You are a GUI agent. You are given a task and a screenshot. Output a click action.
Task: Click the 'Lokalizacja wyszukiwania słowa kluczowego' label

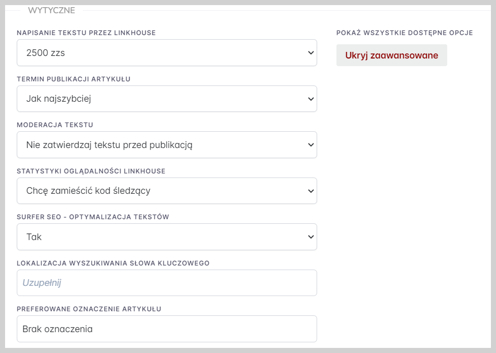(x=113, y=263)
